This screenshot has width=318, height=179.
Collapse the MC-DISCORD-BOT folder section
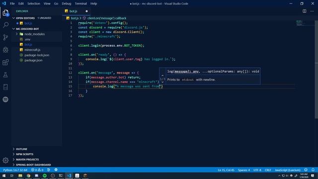(13, 29)
